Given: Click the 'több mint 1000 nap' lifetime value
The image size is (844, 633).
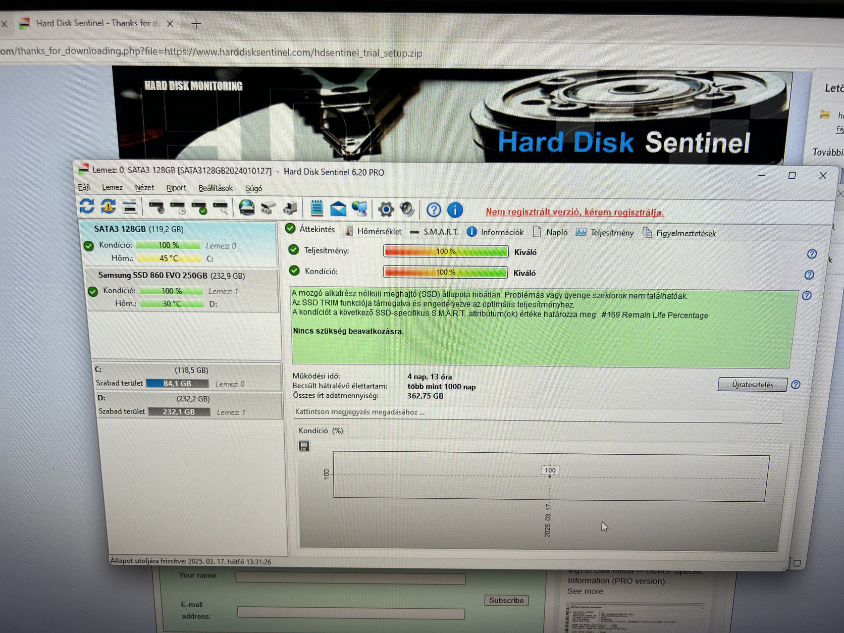Looking at the screenshot, I should [x=441, y=387].
